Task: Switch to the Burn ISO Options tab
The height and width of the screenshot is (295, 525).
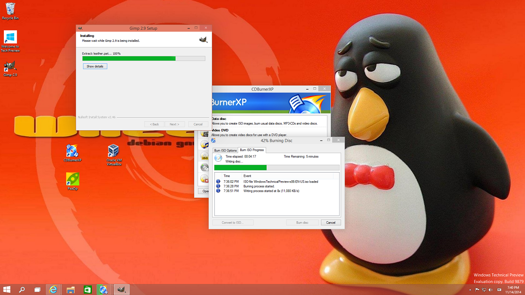Action: click(x=226, y=150)
